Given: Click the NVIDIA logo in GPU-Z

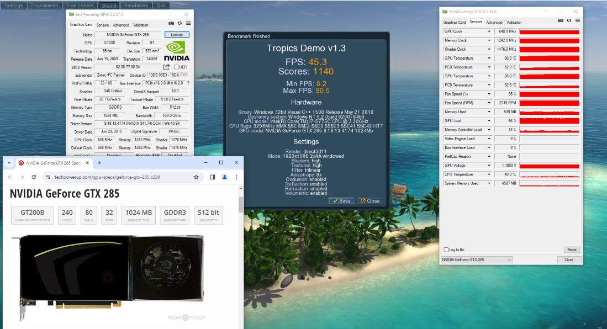Looking at the screenshot, I should pyautogui.click(x=177, y=51).
